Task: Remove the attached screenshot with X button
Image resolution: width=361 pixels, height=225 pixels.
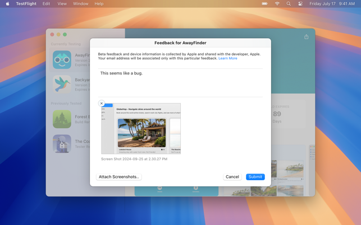Action: click(101, 104)
